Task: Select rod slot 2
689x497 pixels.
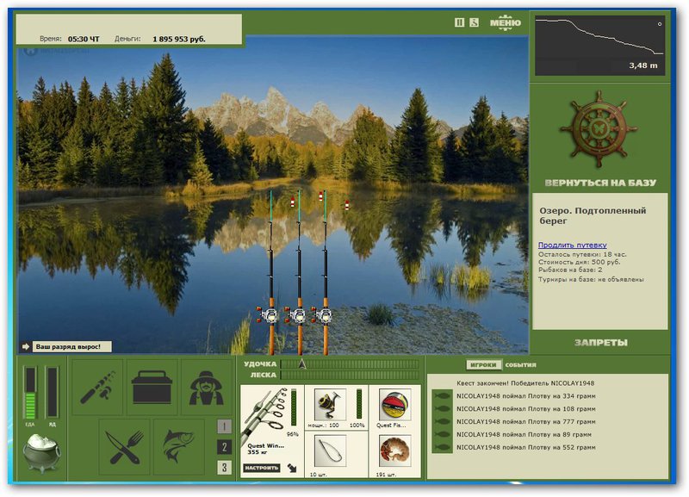Action: pos(224,447)
